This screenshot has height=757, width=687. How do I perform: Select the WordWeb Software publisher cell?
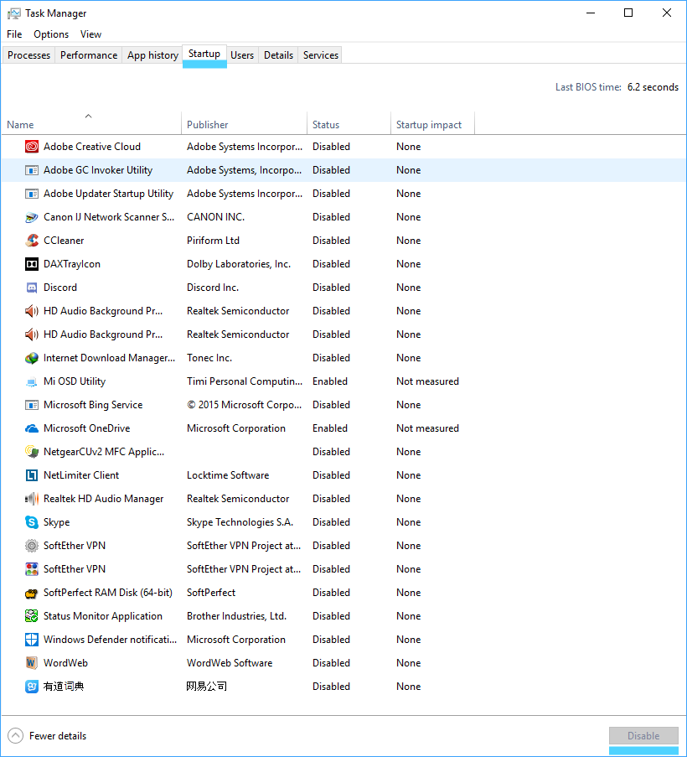point(230,663)
